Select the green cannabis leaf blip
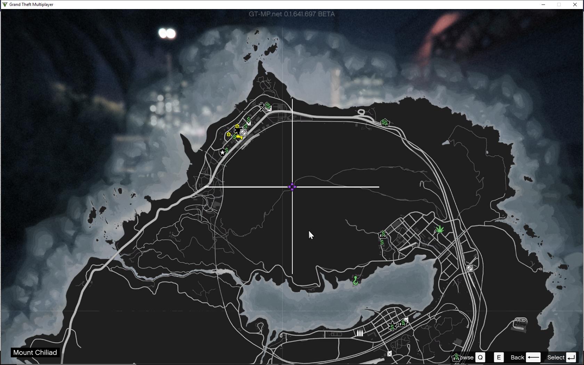 [440, 230]
